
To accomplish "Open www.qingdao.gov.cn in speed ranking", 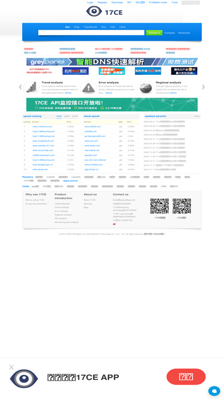I will [43, 165].
